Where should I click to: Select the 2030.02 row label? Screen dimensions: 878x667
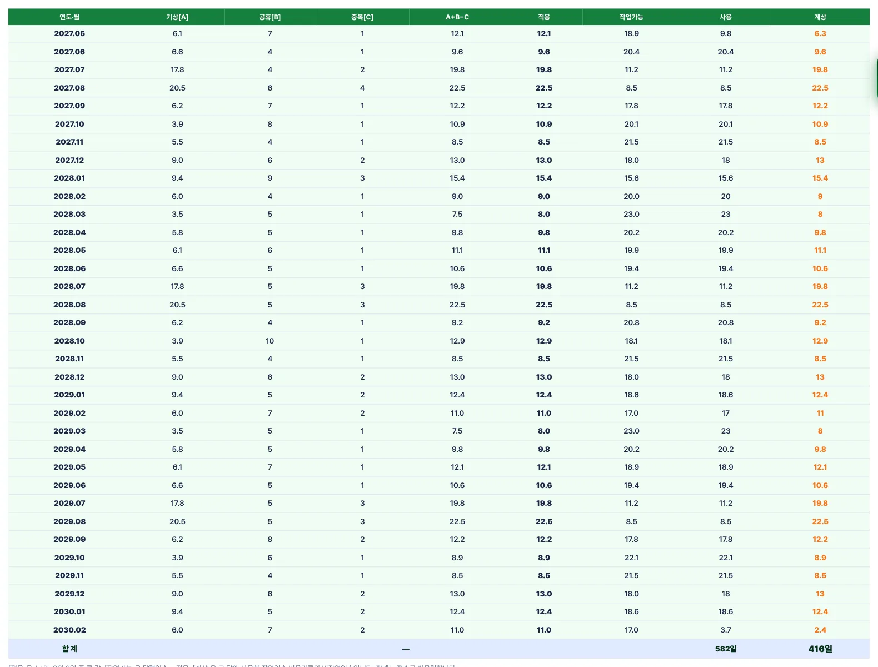coord(69,630)
